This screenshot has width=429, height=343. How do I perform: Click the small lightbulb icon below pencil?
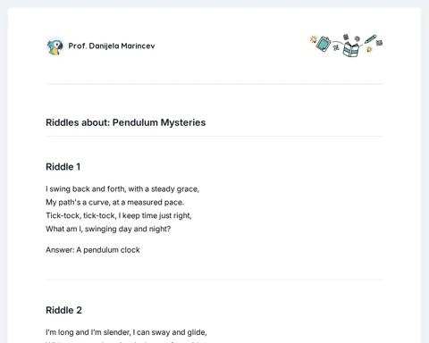[369, 49]
